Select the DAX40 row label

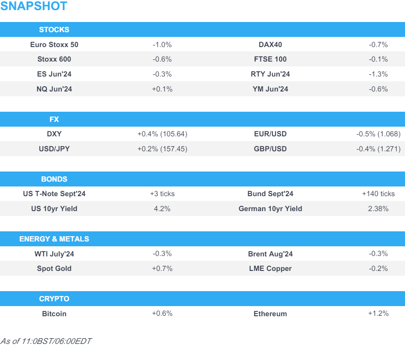pos(270,45)
